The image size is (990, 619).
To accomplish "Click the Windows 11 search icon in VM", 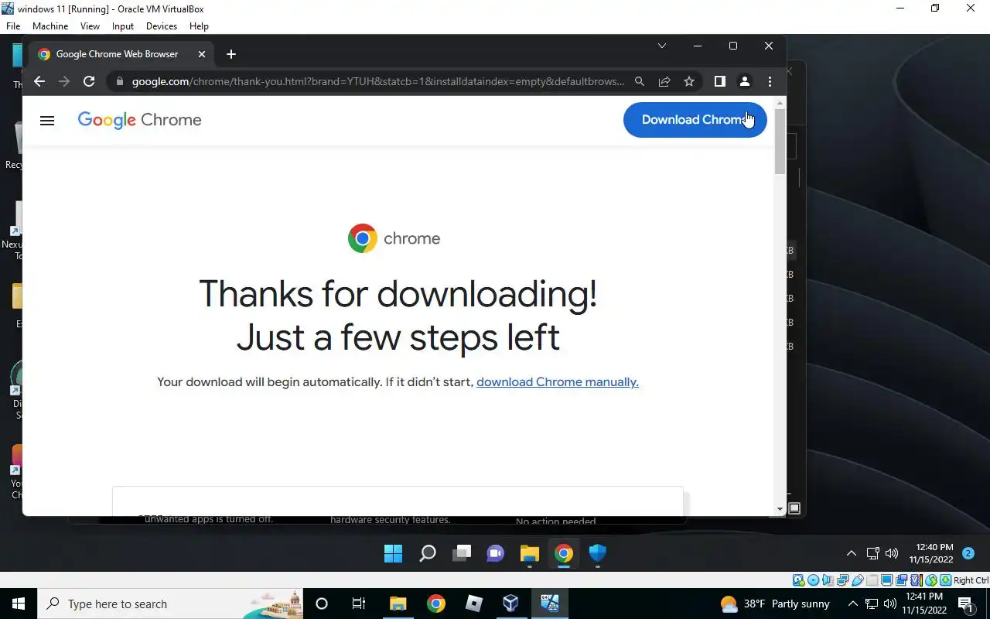I will click(428, 553).
